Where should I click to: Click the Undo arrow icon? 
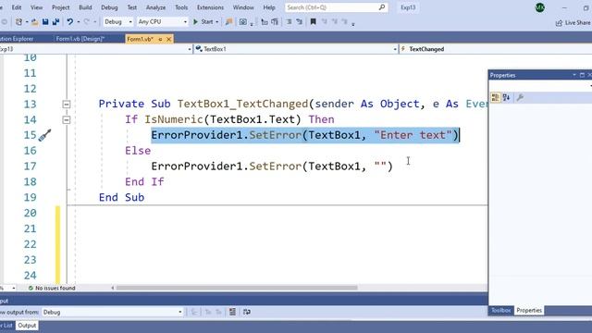tap(70, 22)
